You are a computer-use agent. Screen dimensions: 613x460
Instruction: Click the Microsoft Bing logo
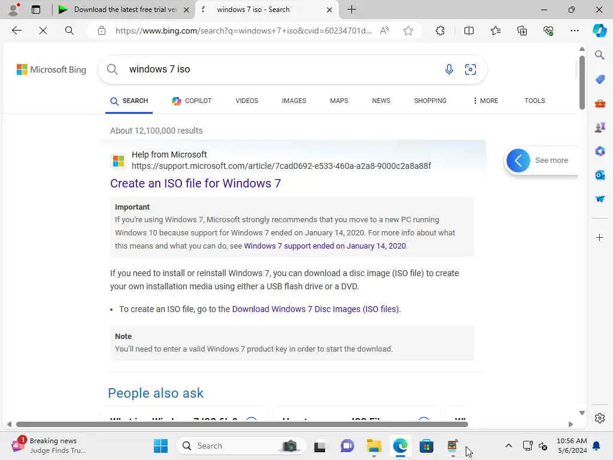coord(51,69)
